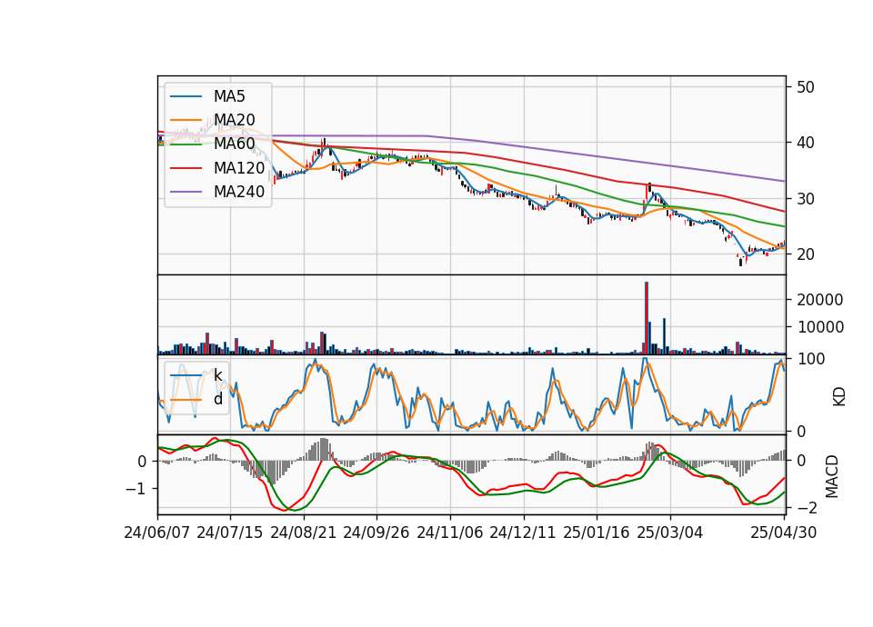Image resolution: width=873 pixels, height=627 pixels.
Task: Click the MA5 legend label
Action: tap(229, 96)
